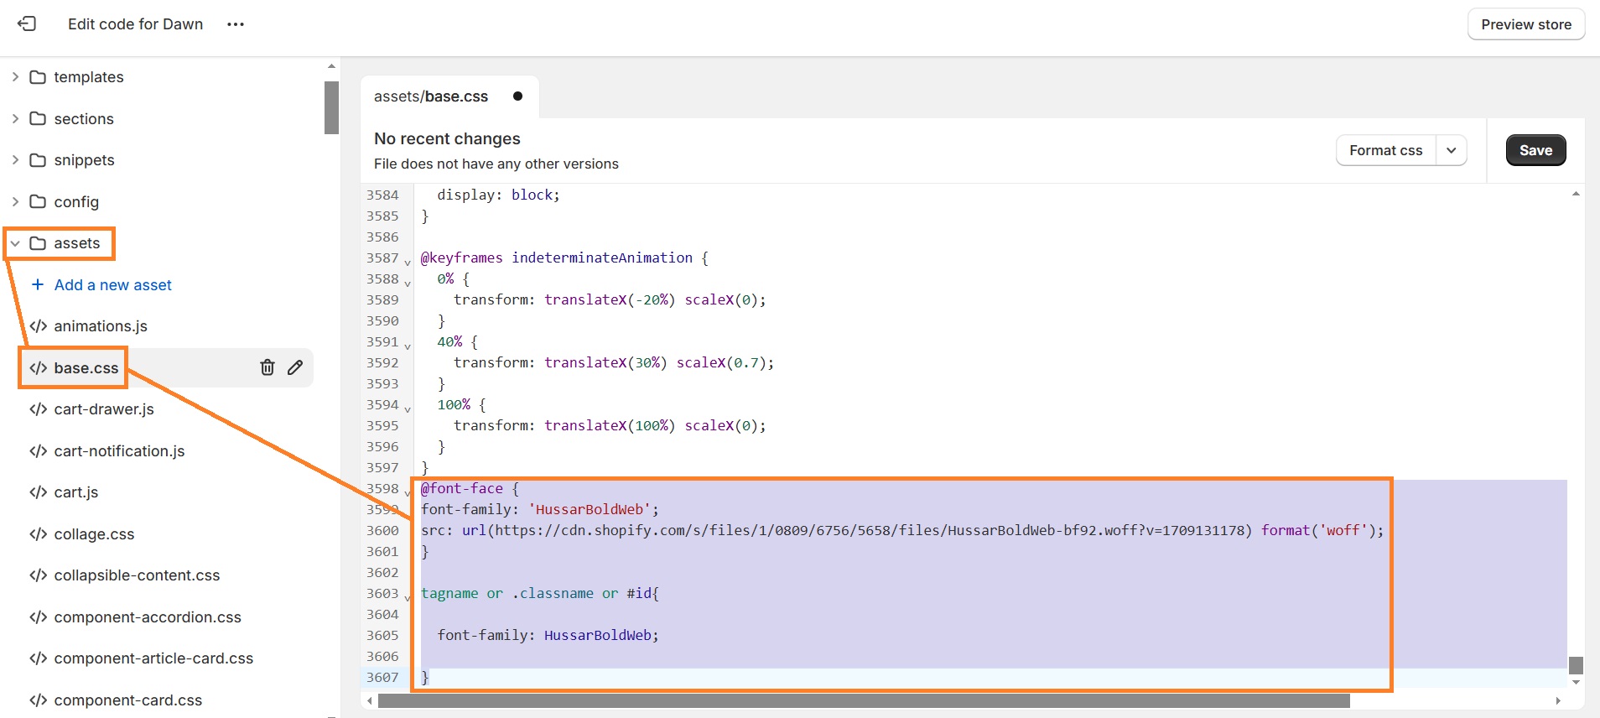Click 'HussarBoldWeb' font-family value line 3599

pyautogui.click(x=590, y=509)
